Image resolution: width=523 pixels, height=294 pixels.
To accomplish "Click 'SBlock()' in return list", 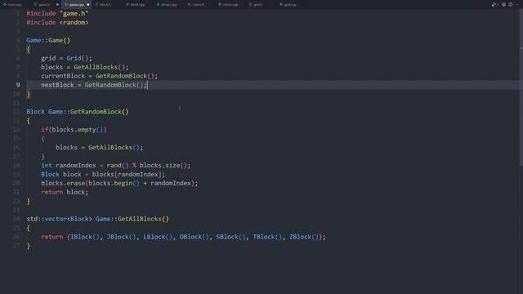I will pos(230,237).
